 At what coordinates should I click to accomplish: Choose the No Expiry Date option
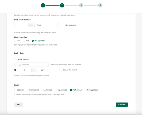[15, 59]
